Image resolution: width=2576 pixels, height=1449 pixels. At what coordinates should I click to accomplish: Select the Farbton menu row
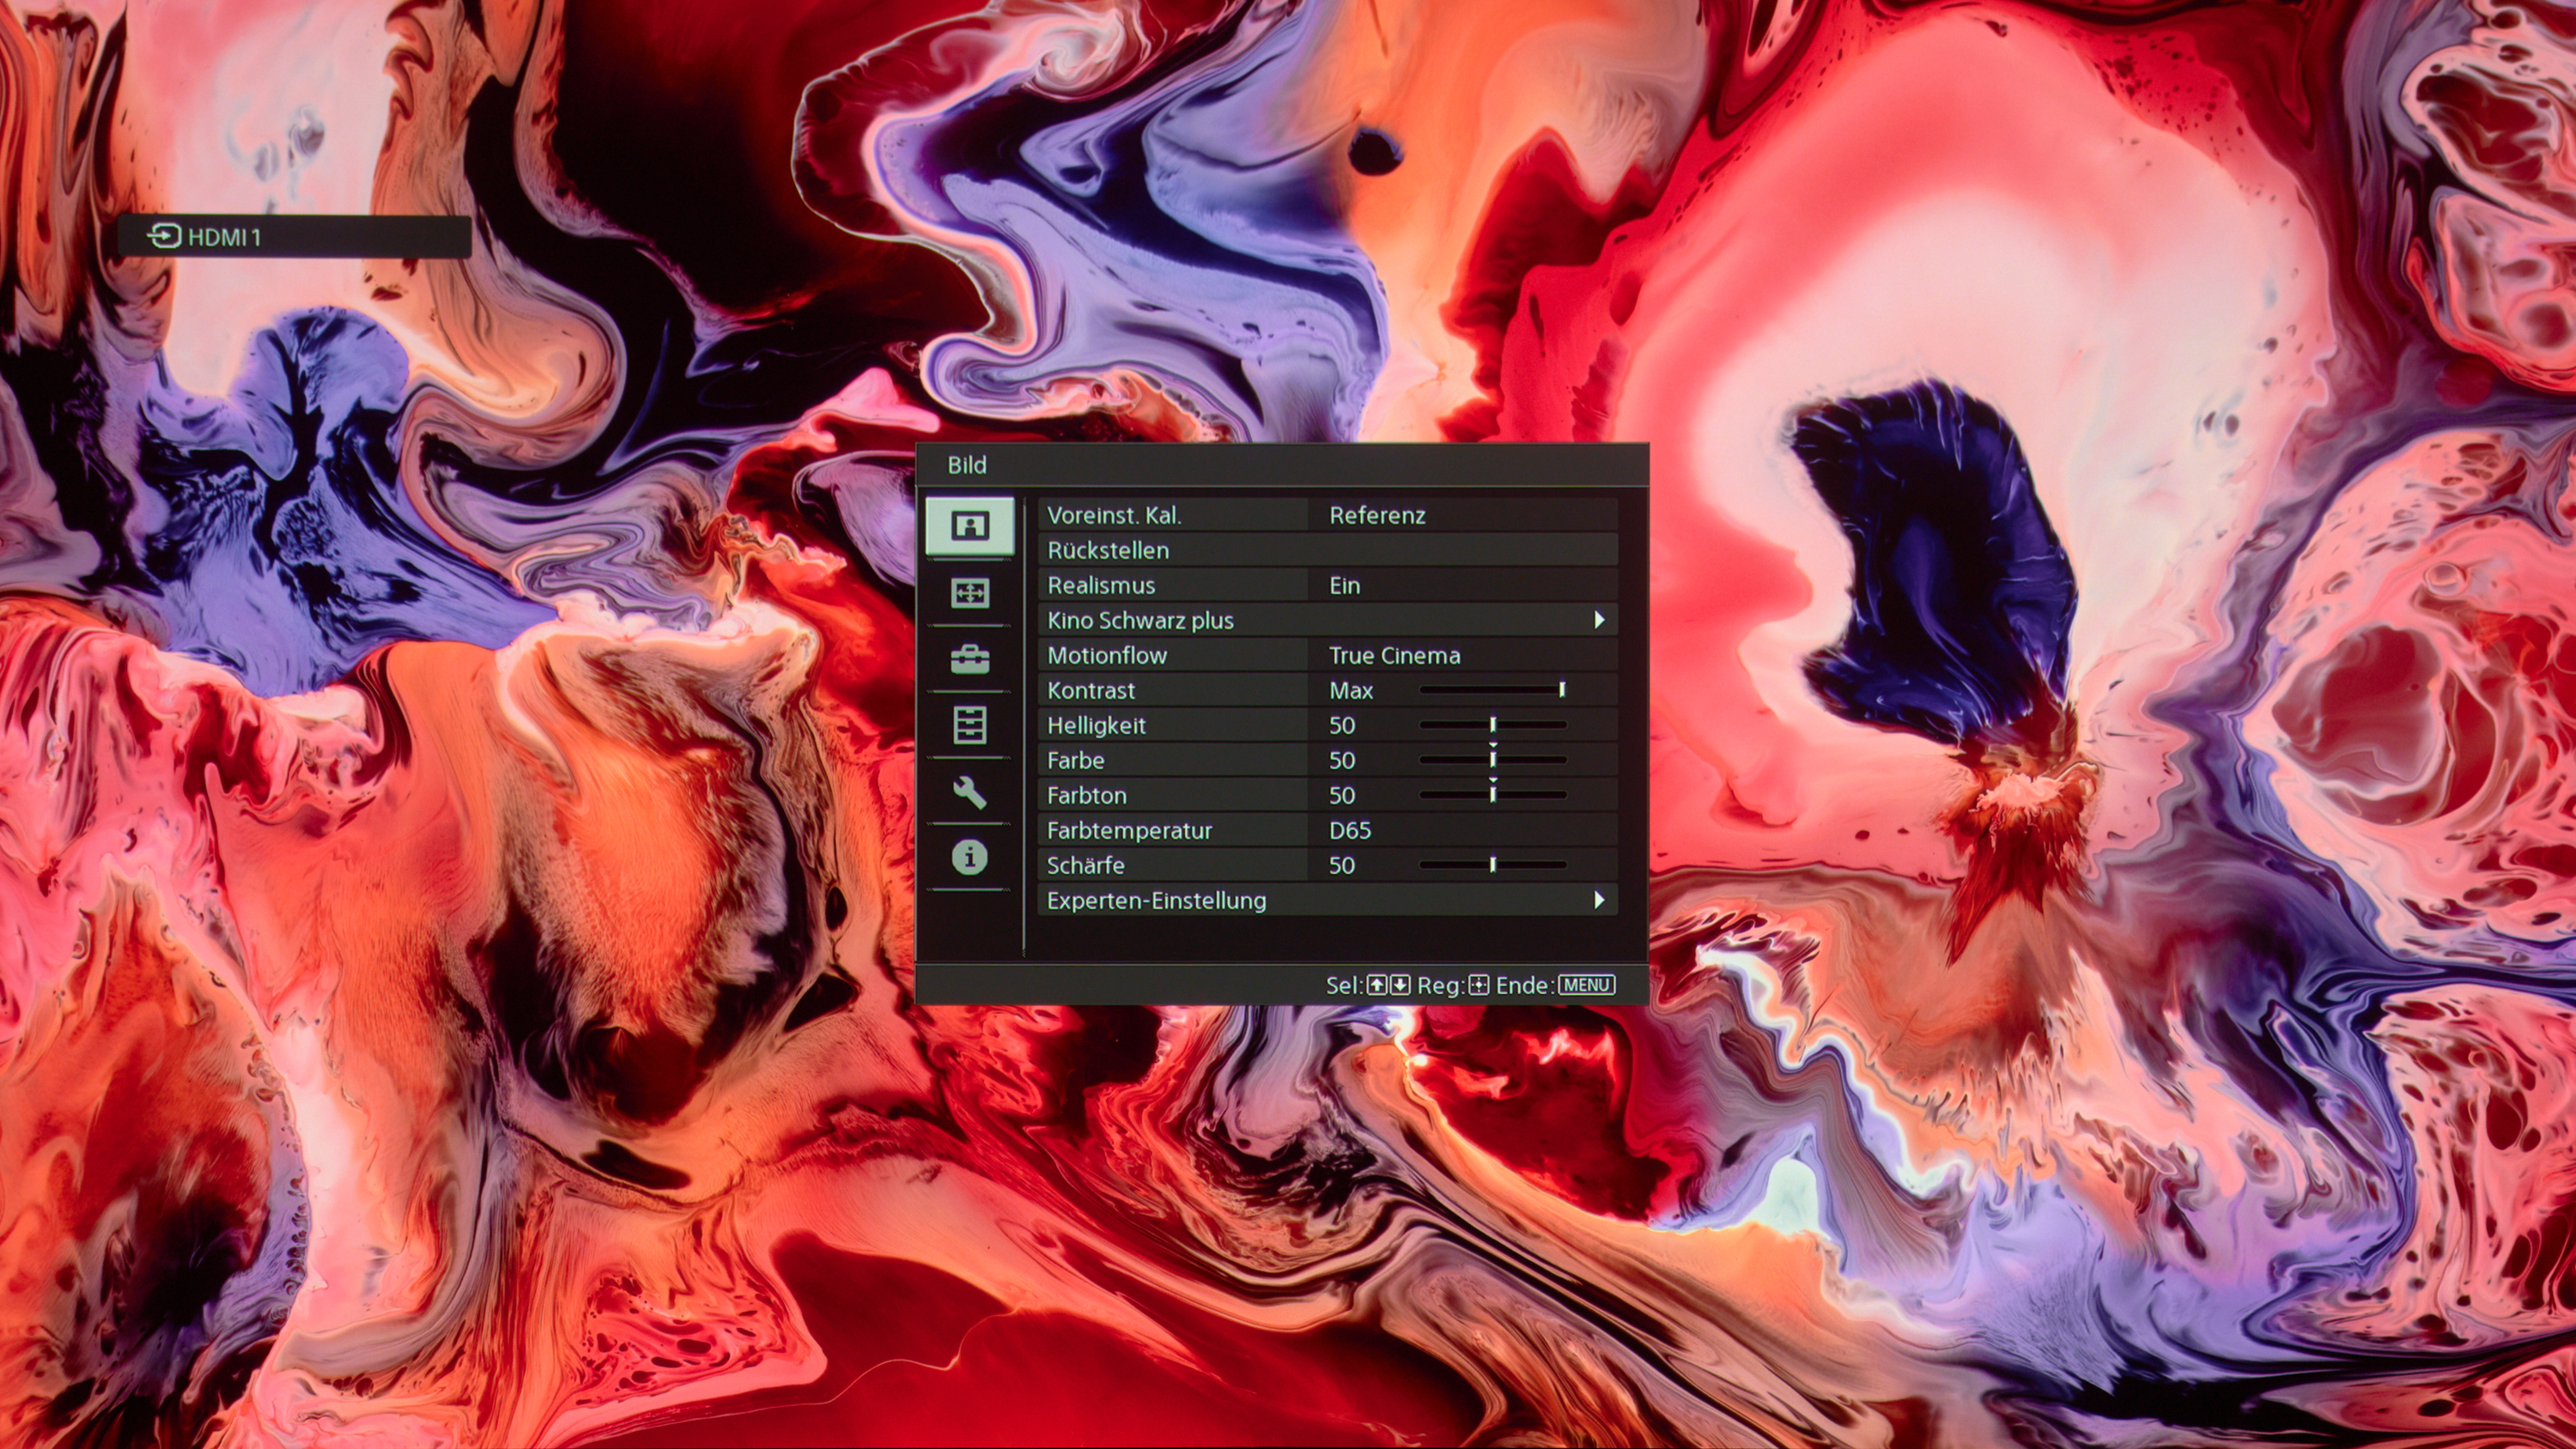tap(1327, 795)
